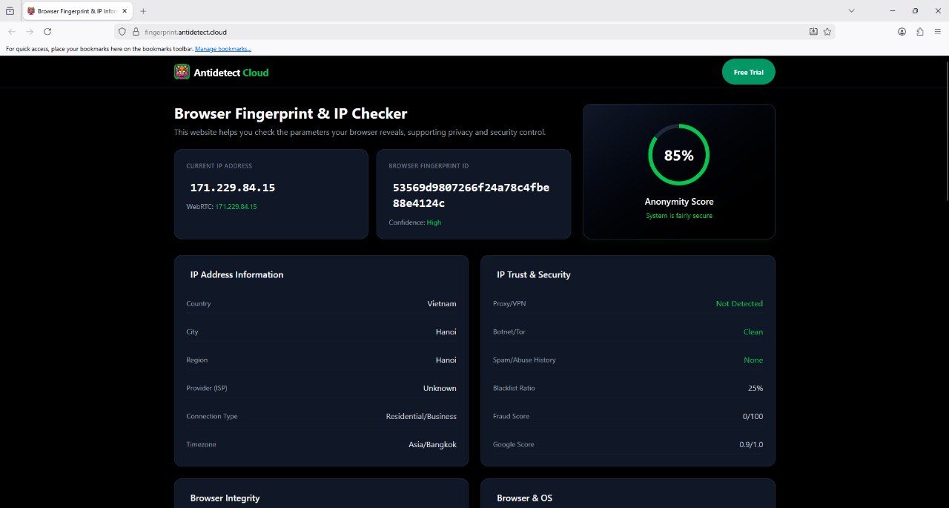Click the Botnet/Tor Clean status

753,331
